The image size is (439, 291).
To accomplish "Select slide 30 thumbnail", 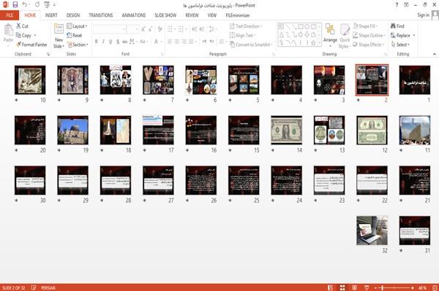I will 30,180.
